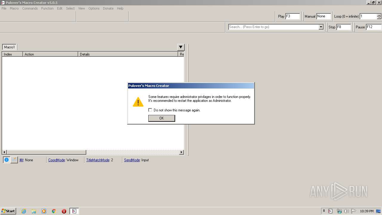Open network status tray icon
382x215 pixels.
coord(339,211)
